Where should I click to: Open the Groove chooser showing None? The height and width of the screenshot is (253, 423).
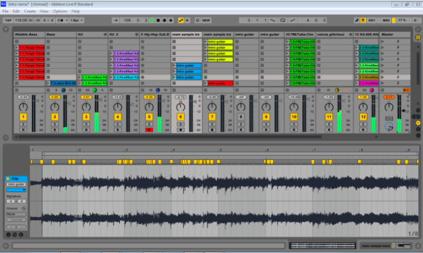[16, 214]
